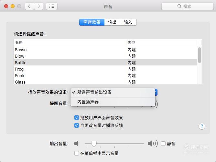Select the Blow alert sound

(x=105, y=56)
